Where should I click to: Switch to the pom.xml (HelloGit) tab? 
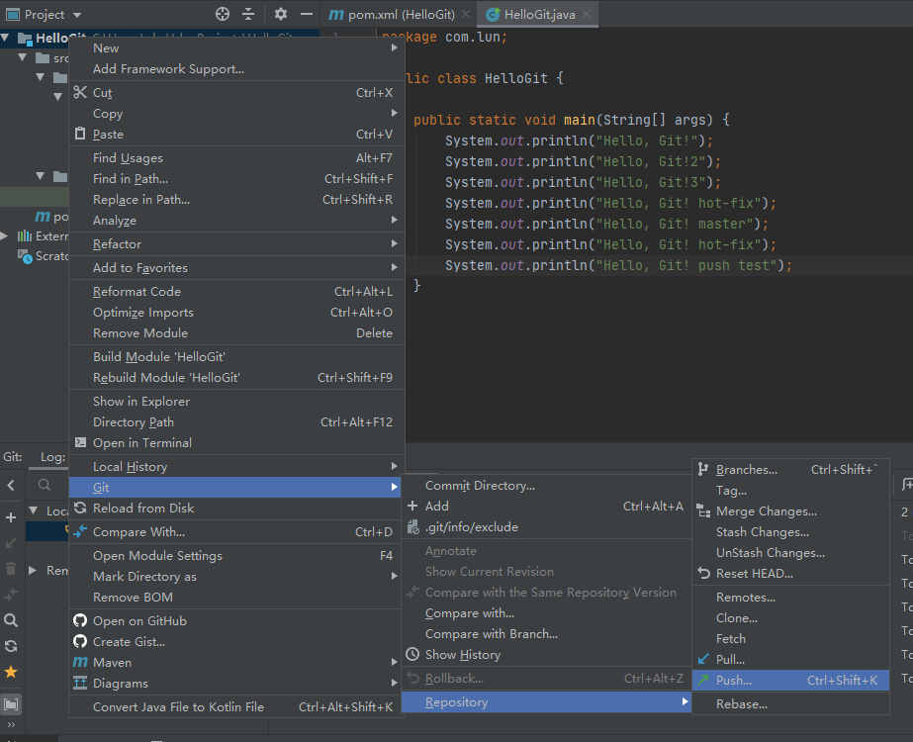click(x=400, y=14)
